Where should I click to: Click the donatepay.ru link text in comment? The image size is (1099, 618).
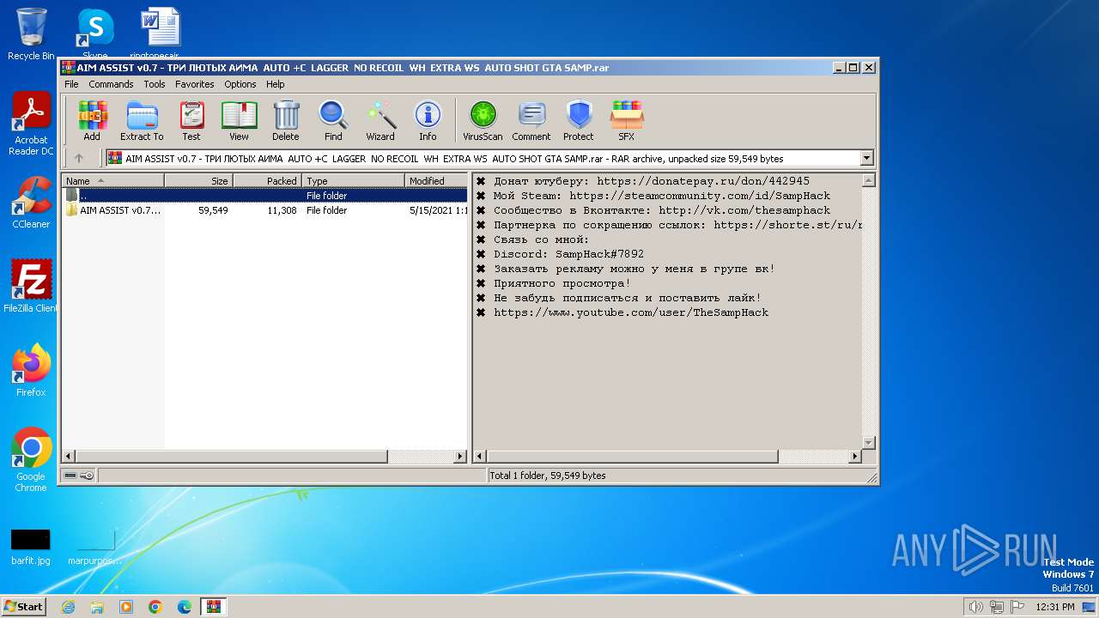click(703, 181)
